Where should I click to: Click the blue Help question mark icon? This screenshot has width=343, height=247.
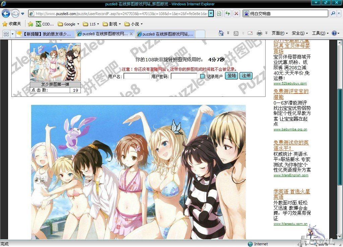coord(334,33)
